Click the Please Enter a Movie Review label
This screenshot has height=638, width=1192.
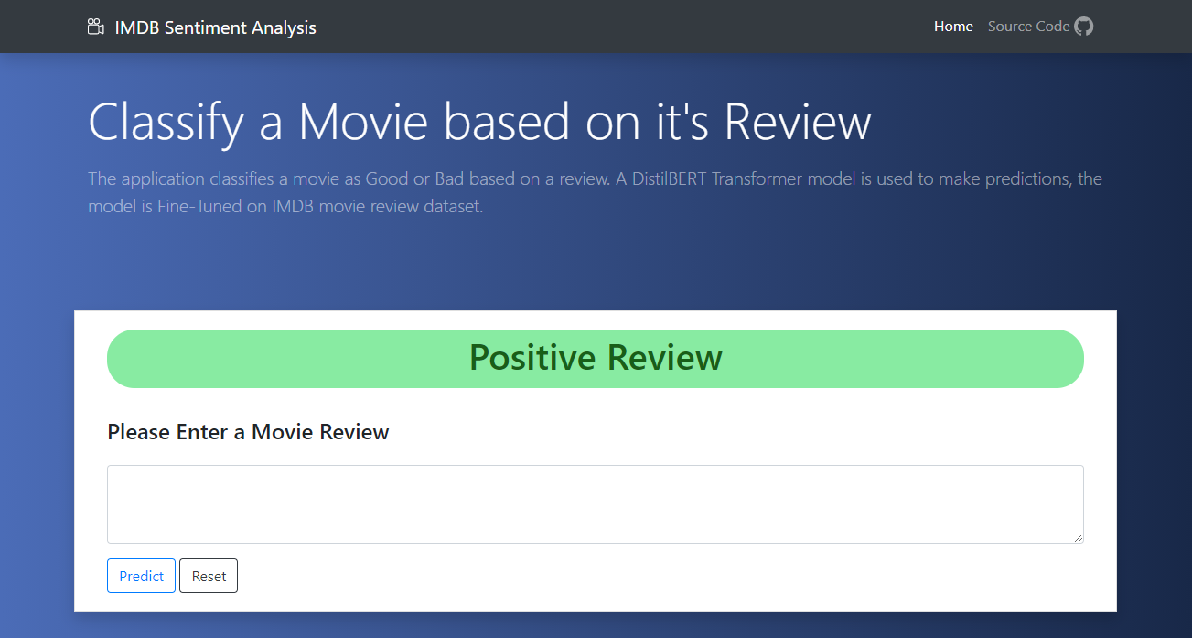[x=248, y=432]
